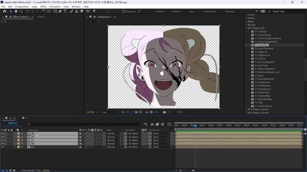Open the Mode dropdown for layer 5
Viewport: 307px width, 172px height.
(113, 147)
